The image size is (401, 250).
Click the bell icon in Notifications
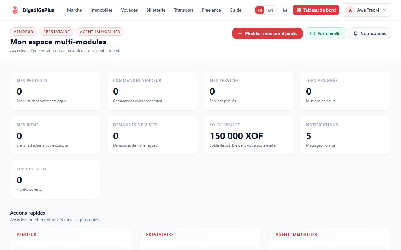coord(356,33)
